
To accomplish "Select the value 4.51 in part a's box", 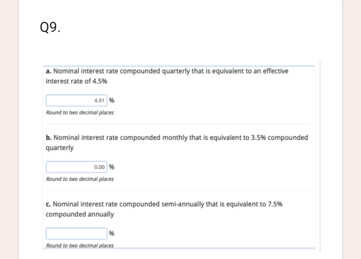I will pos(99,100).
